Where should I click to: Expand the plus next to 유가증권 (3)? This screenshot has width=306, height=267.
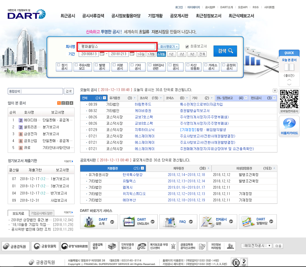[x=135, y=98]
